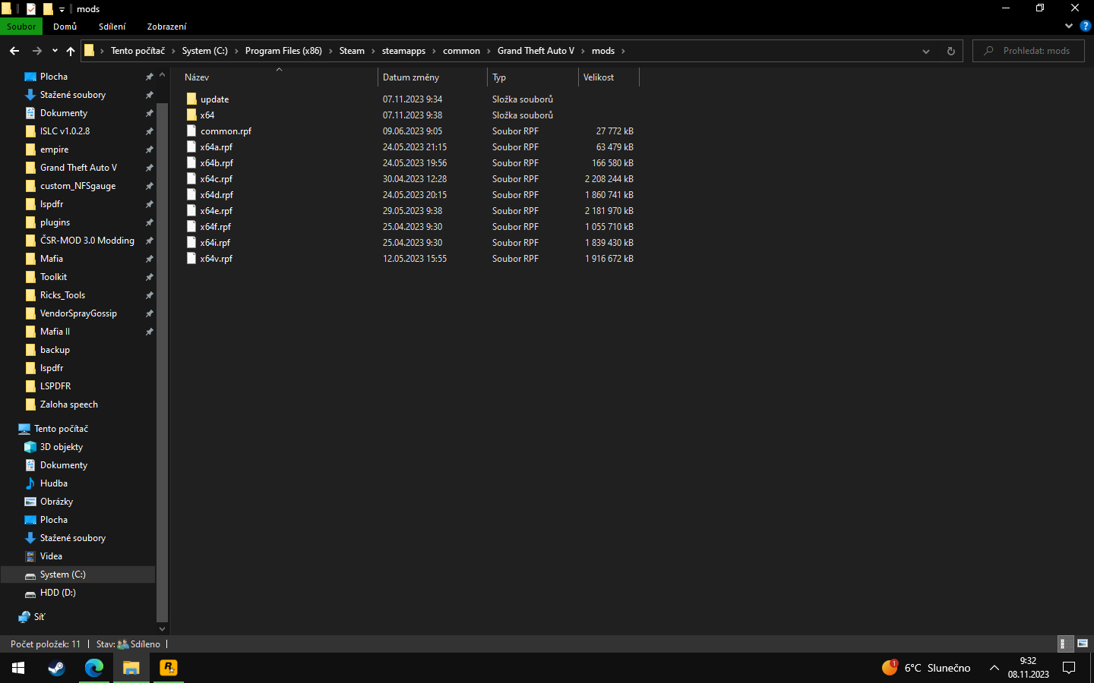Expand the chevron after Steam in path
Viewport: 1094px width, 683px height.
coord(373,51)
